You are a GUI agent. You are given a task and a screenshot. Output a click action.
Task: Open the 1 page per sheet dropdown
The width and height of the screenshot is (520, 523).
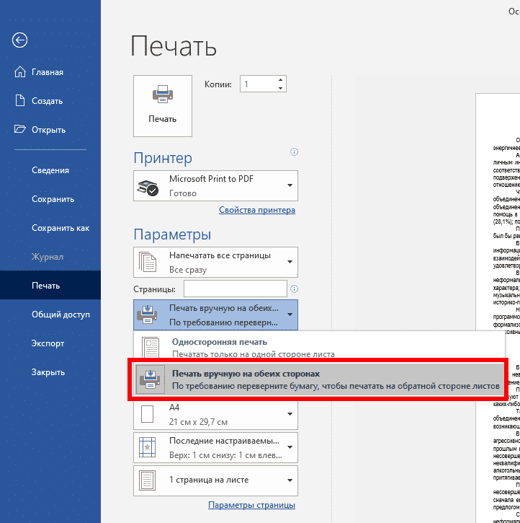pyautogui.click(x=215, y=480)
